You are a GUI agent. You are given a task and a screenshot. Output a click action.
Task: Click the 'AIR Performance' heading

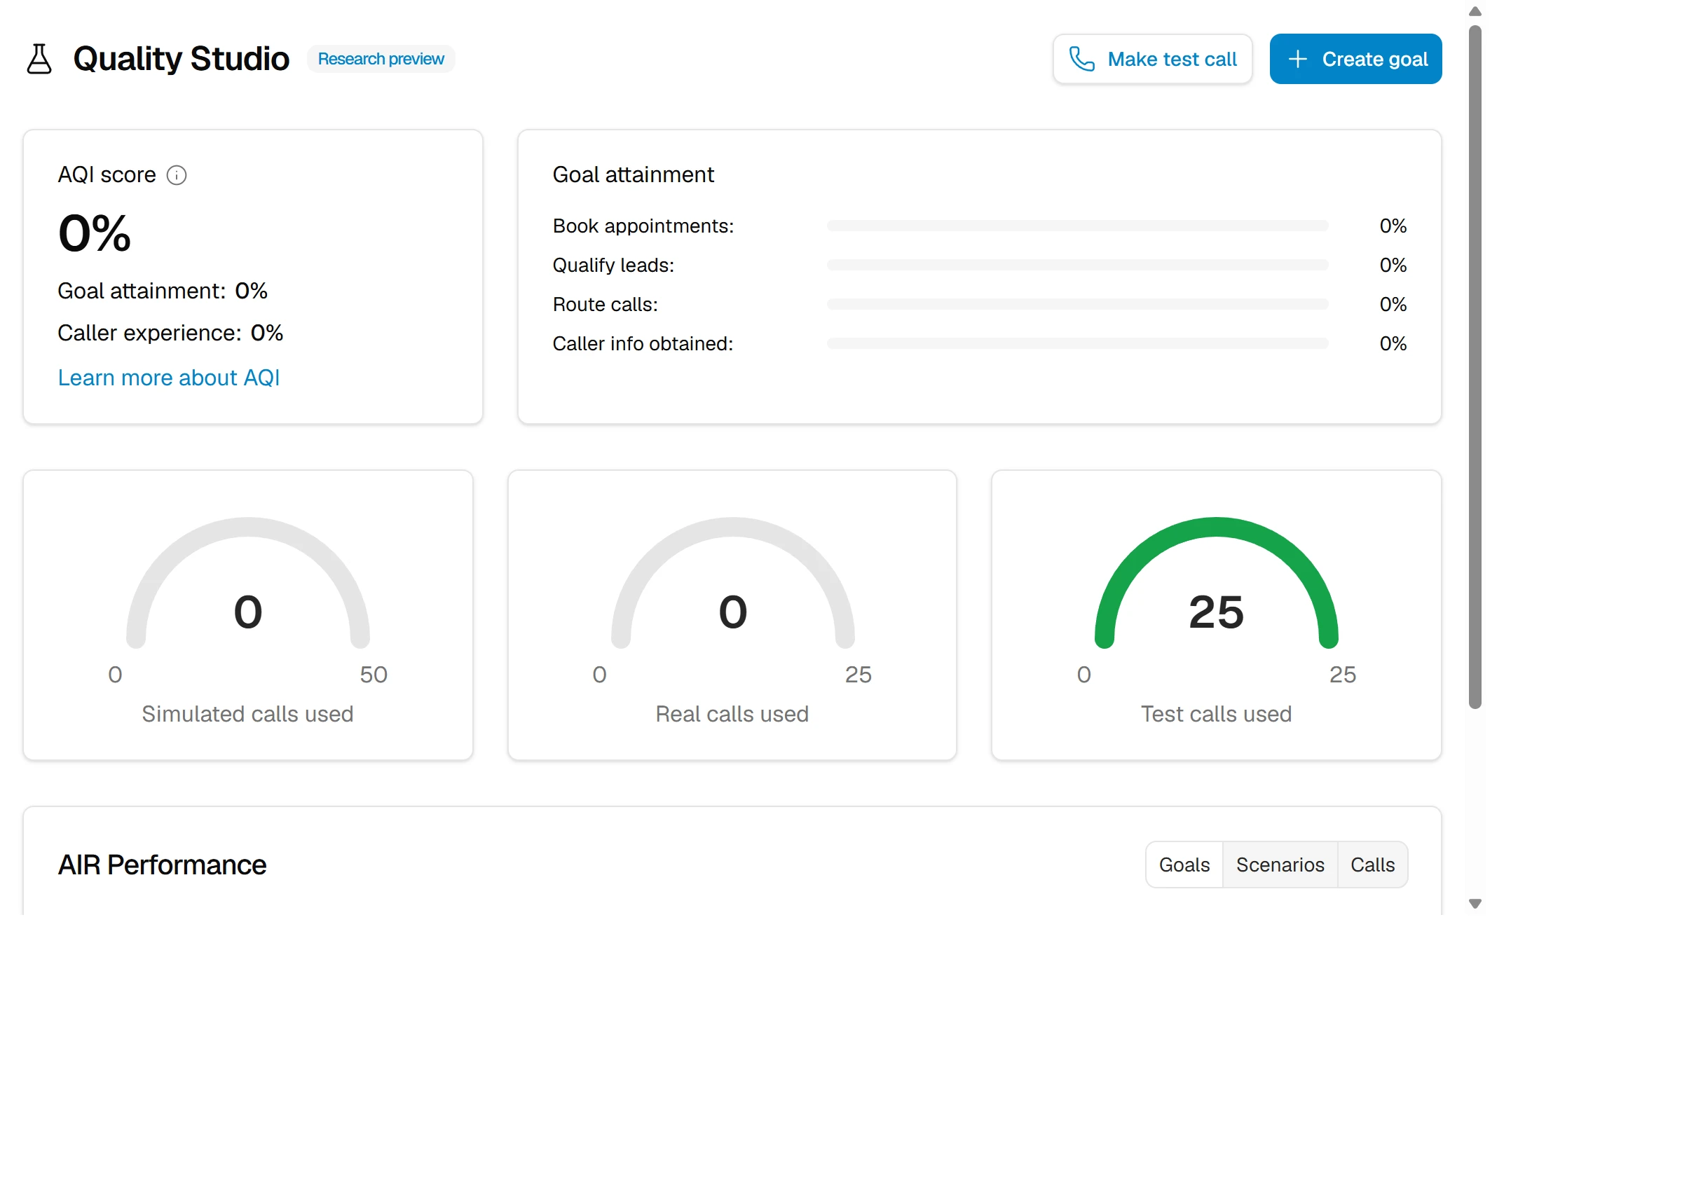coord(162,865)
